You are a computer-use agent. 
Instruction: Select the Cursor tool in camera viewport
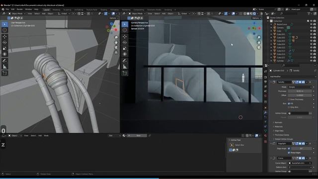(x=125, y=30)
